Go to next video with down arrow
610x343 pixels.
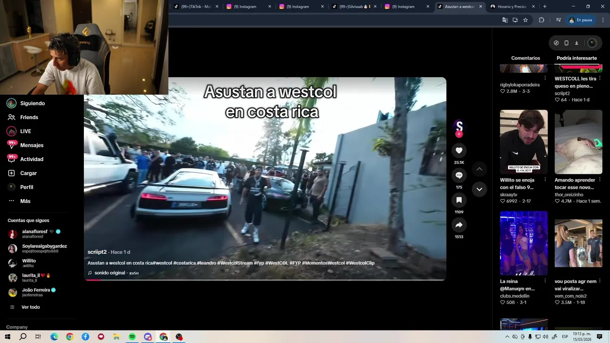click(479, 189)
